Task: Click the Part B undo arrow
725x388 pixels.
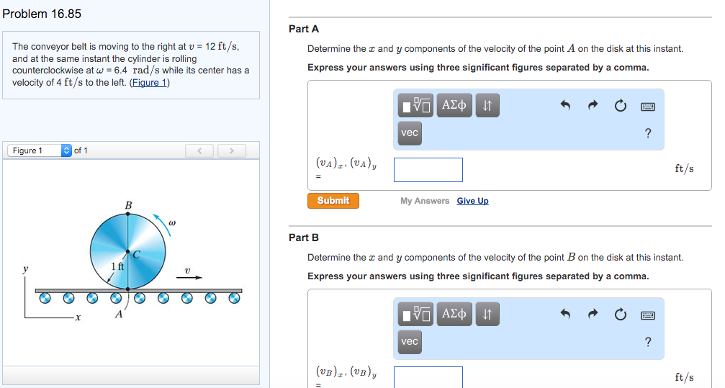Action: (x=565, y=315)
